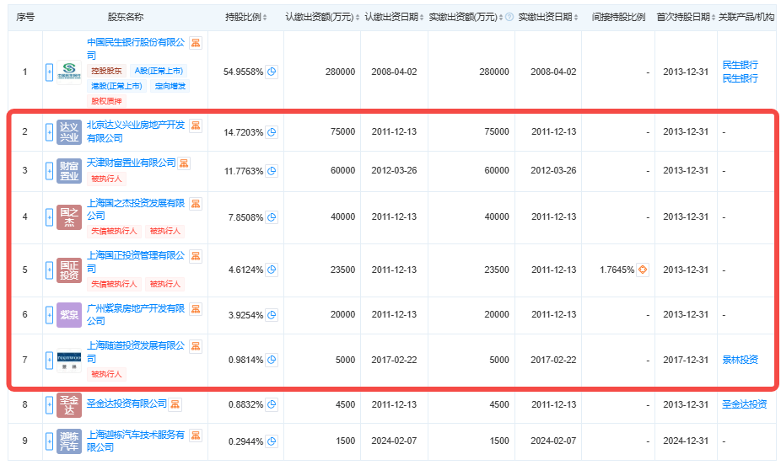Open the orange structure icon beside 圣金达投资有限公司
The image size is (781, 465).
click(175, 404)
